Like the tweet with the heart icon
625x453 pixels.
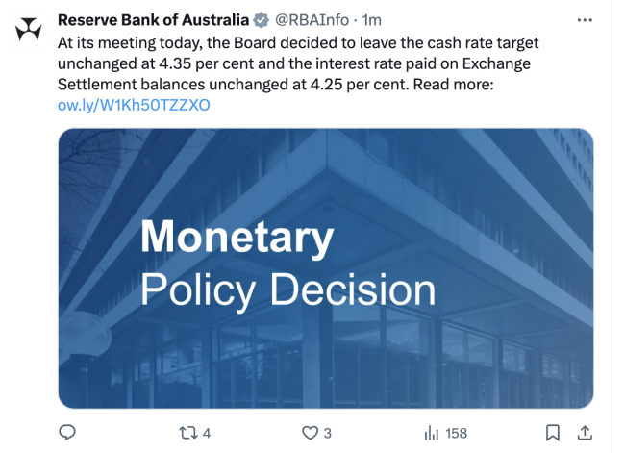point(310,433)
